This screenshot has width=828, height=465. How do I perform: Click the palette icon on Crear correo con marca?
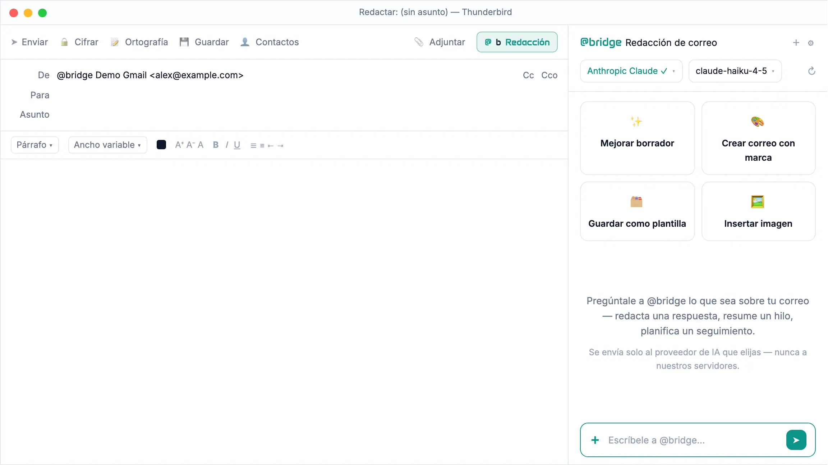[758, 122]
